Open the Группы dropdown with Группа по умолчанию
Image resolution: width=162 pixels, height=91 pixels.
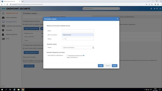[78, 48]
